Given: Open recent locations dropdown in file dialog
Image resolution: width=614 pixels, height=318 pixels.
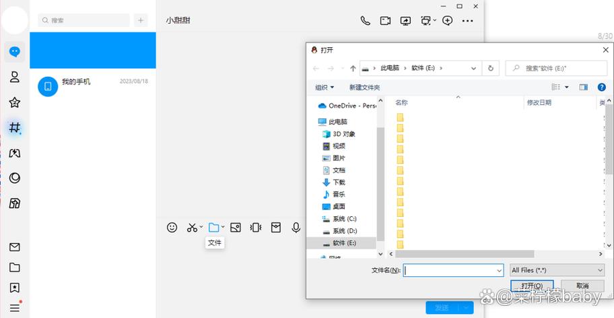Looking at the screenshot, I should [342, 69].
